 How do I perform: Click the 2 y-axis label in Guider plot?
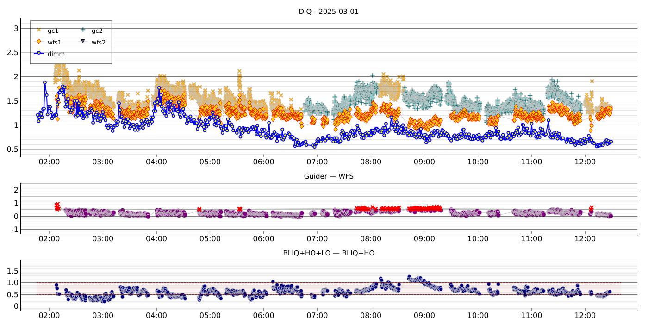pos(15,190)
